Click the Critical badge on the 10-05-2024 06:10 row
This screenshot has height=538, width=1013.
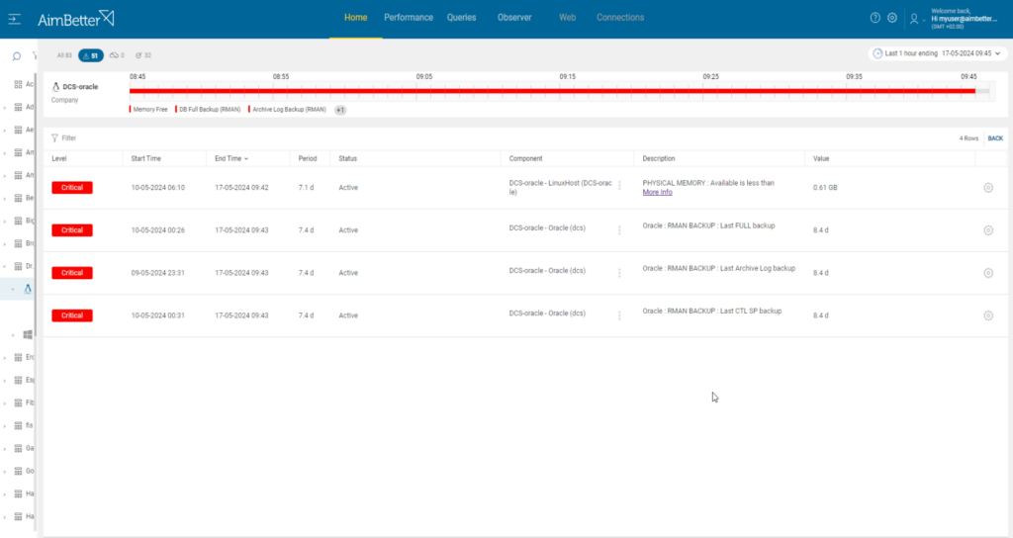(x=72, y=187)
